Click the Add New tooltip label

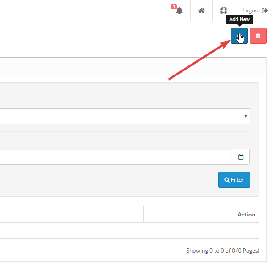(x=239, y=20)
